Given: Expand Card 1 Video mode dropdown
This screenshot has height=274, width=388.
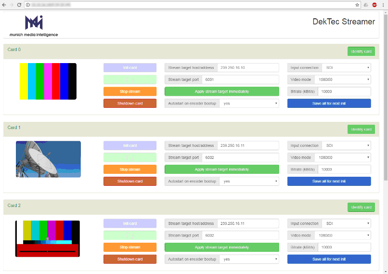Looking at the screenshot, I should 342,157.
